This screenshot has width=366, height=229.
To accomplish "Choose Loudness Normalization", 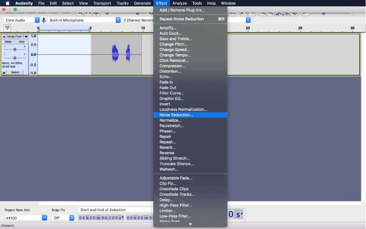I will (x=190, y=109).
